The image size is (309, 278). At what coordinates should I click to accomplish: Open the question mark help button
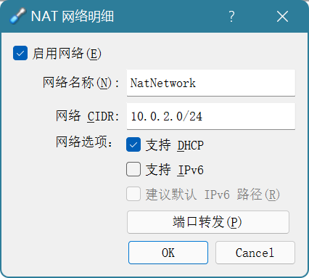click(231, 17)
